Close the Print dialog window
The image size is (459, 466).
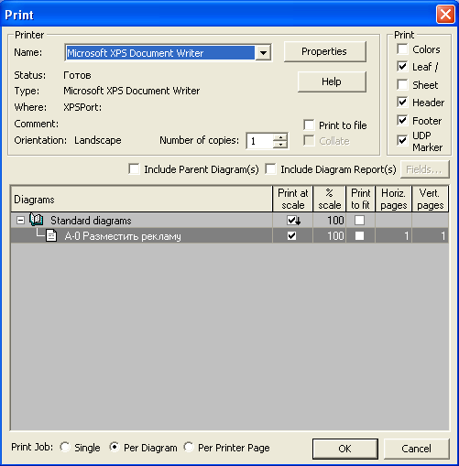click(445, 15)
